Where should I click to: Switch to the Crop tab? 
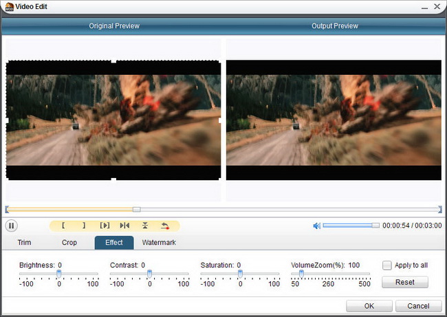[x=69, y=242]
